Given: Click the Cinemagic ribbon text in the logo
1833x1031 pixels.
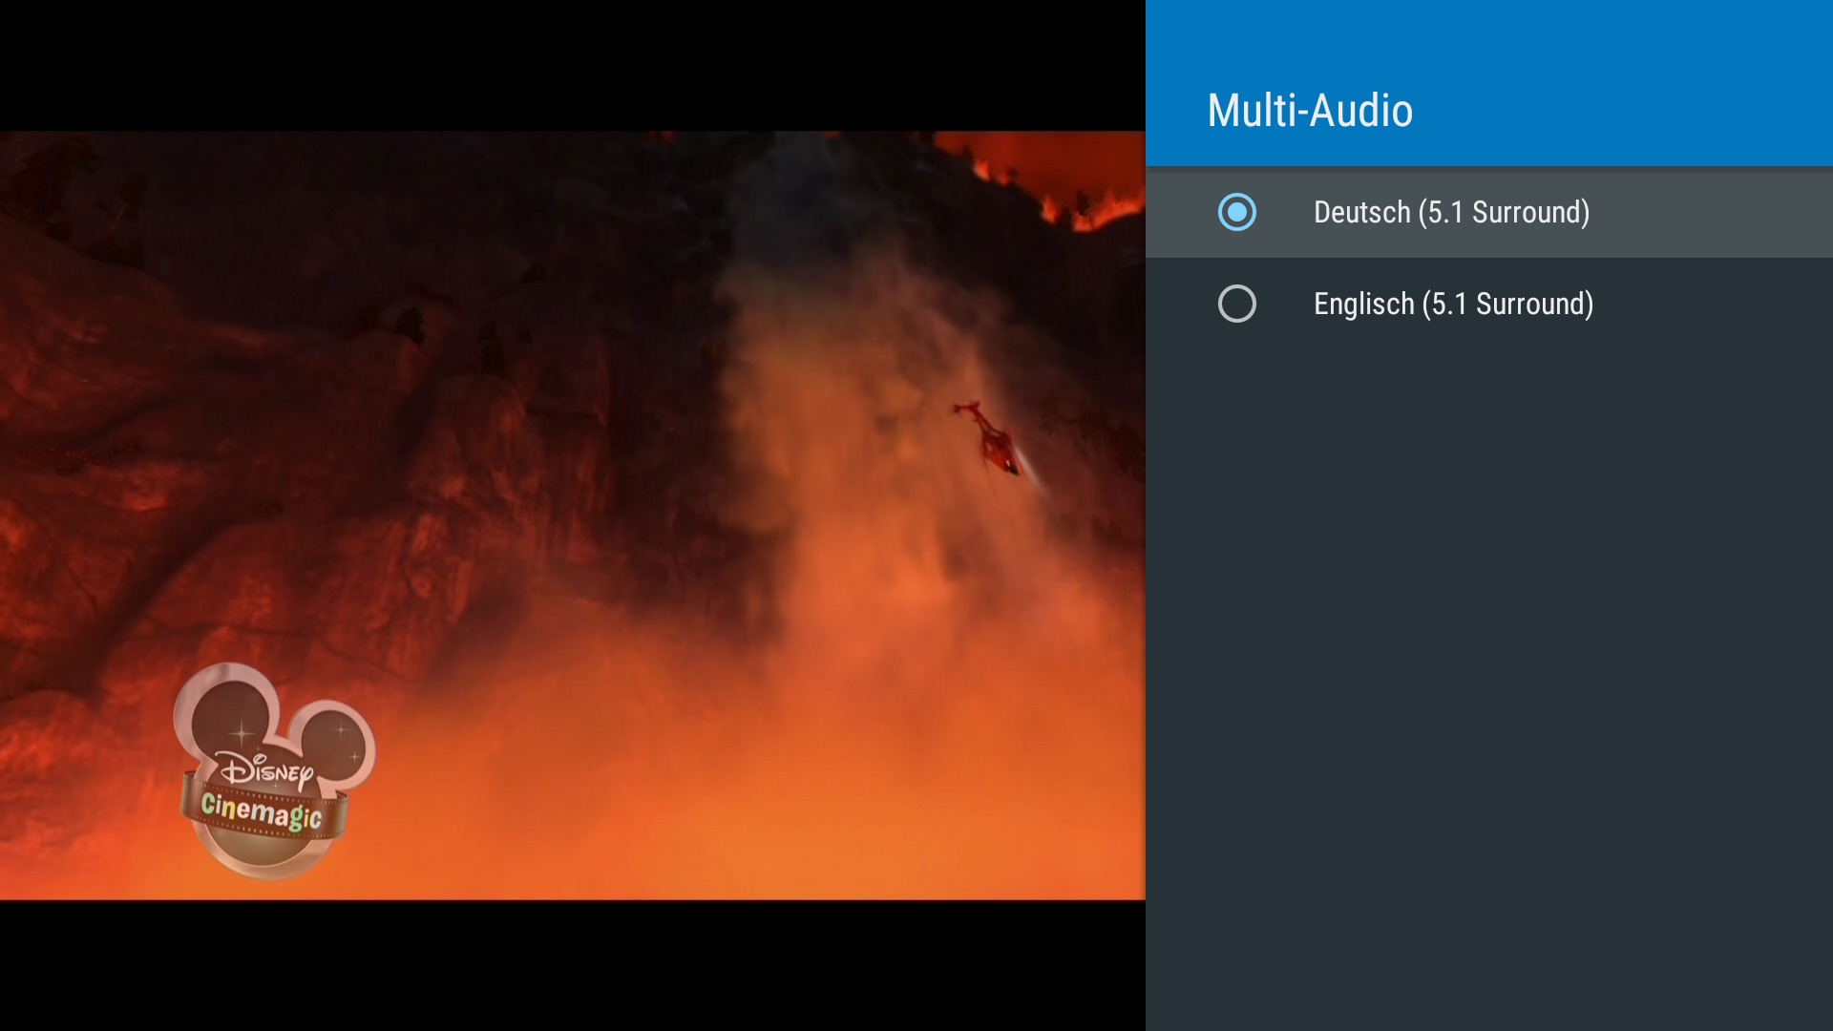Looking at the screenshot, I should [x=261, y=811].
